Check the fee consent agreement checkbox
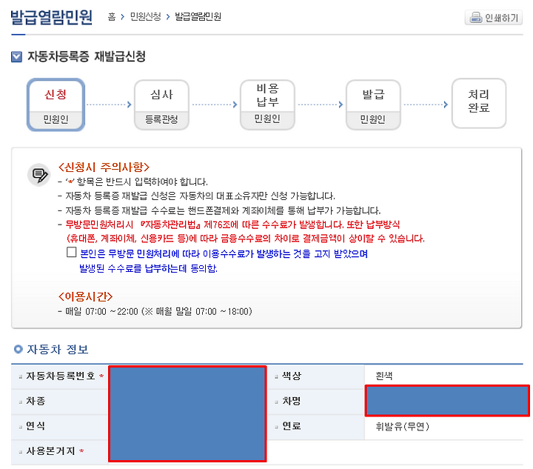533x469 pixels. (71, 253)
